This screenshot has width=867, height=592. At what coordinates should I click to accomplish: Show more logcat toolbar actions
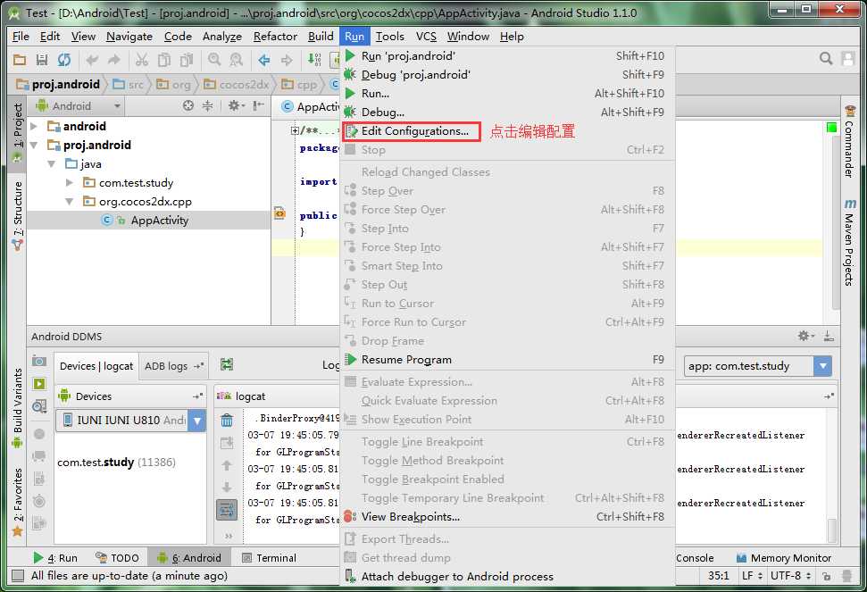click(228, 536)
